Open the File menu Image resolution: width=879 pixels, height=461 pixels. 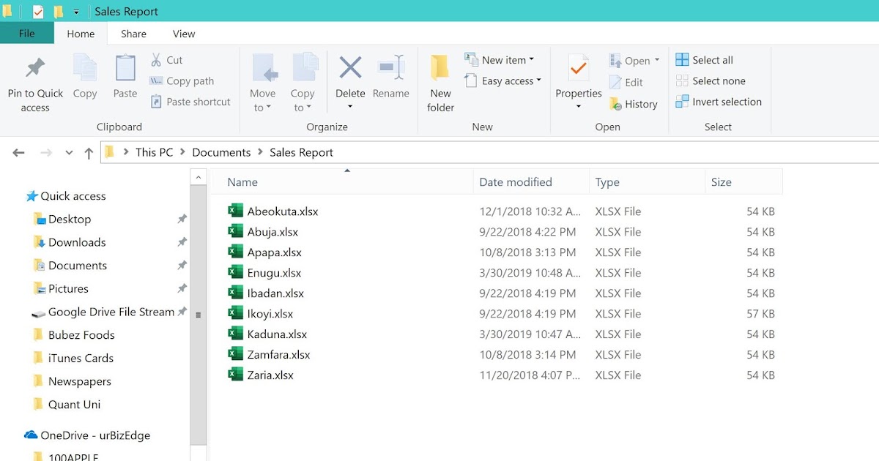(26, 34)
